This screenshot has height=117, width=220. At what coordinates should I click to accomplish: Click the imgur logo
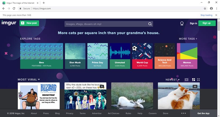[x=9, y=23]
